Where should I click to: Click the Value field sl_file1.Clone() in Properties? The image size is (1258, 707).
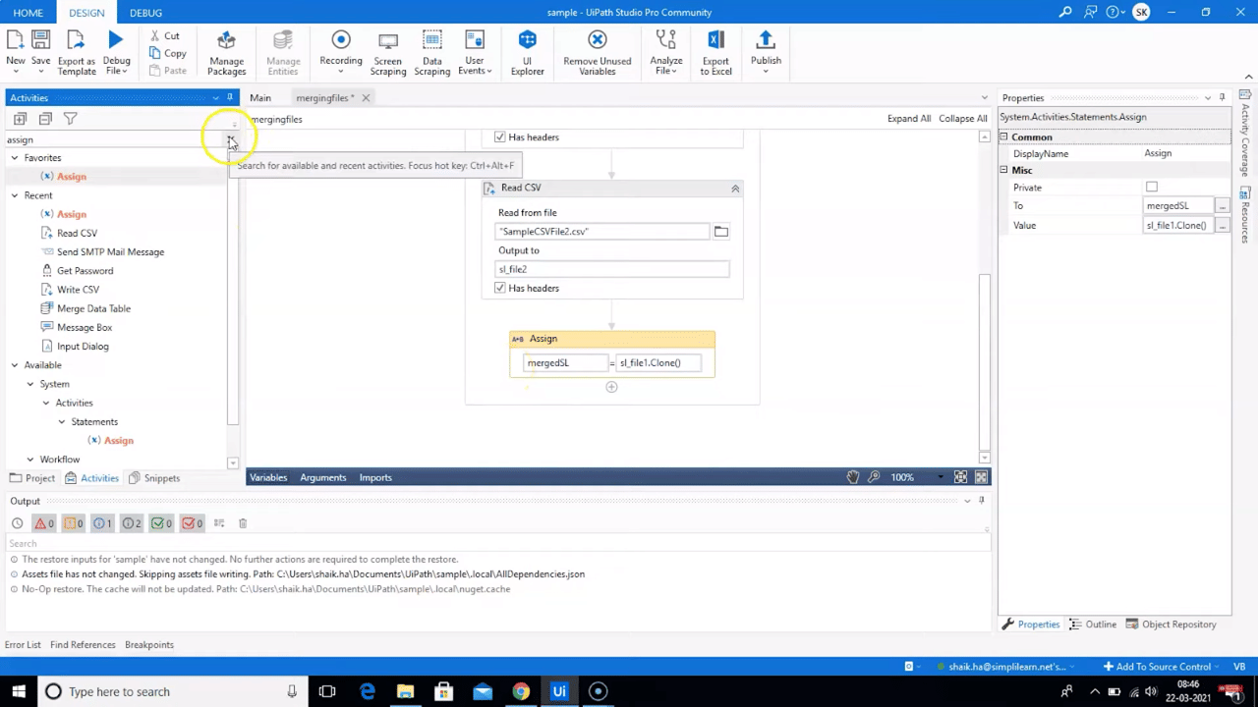pyautogui.click(x=1175, y=226)
